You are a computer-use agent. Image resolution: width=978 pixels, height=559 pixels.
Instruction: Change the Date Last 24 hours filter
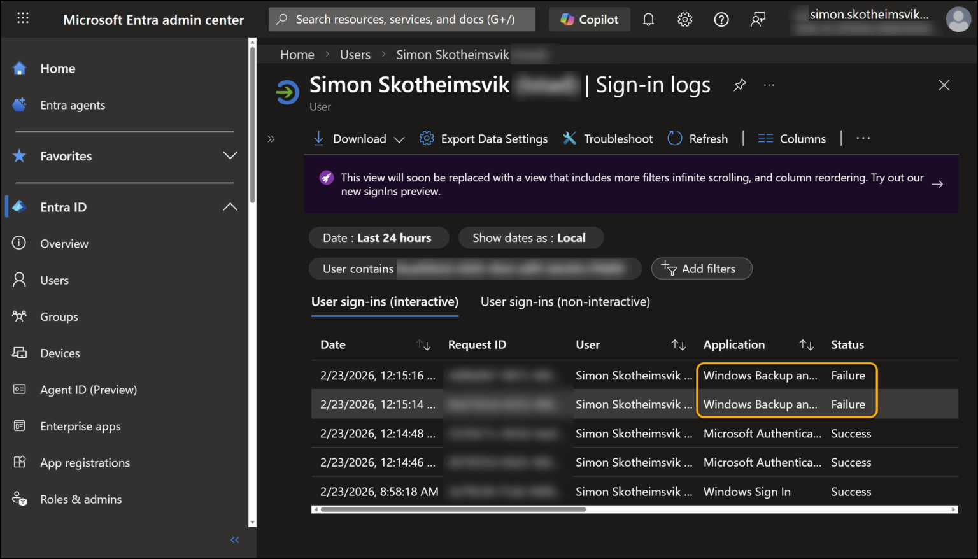point(378,238)
